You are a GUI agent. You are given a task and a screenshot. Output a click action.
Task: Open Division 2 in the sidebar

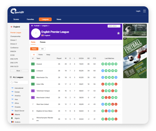point(13,44)
